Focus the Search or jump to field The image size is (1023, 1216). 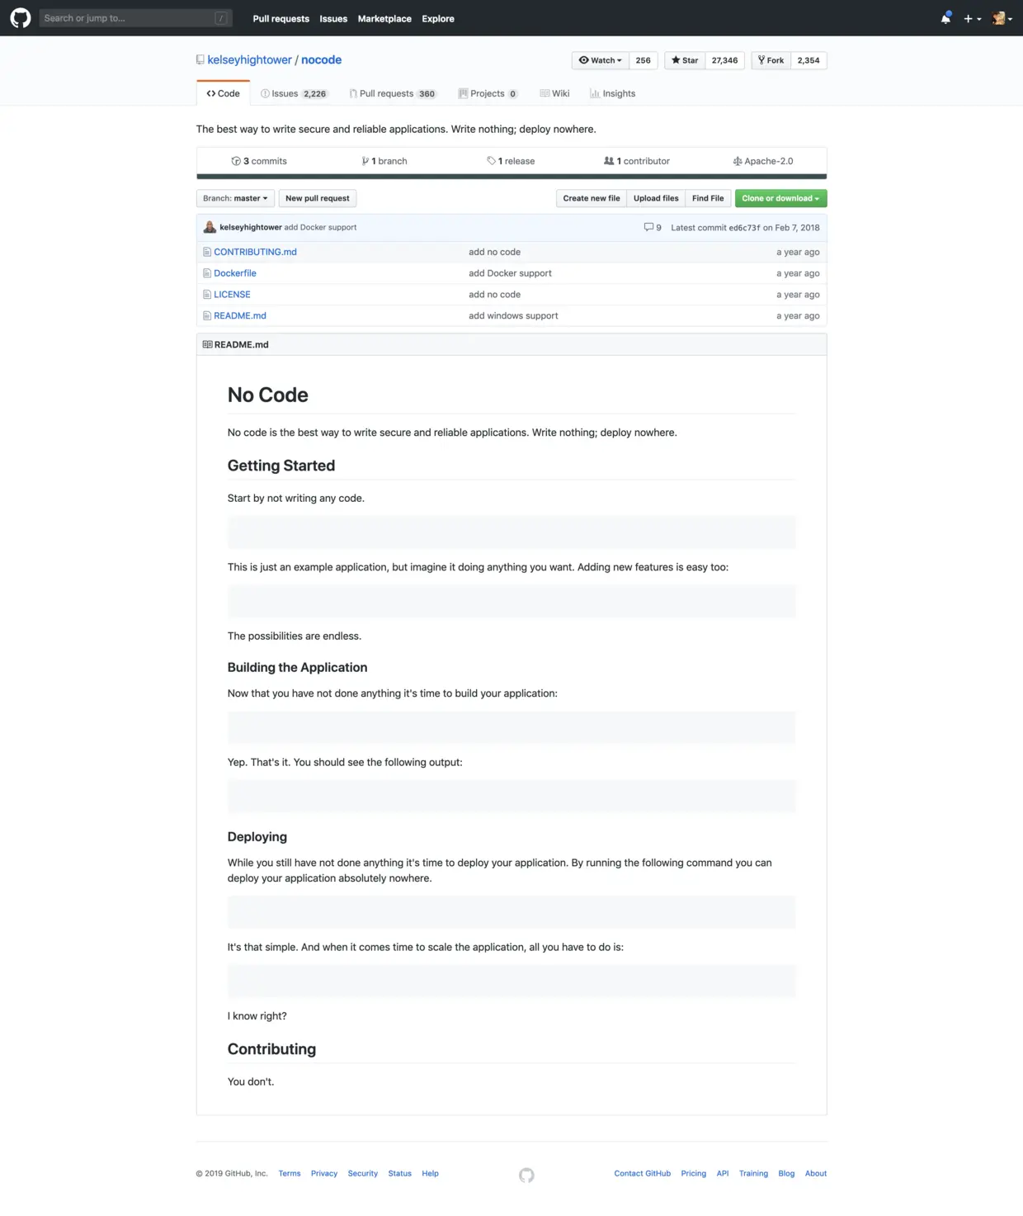pos(135,18)
